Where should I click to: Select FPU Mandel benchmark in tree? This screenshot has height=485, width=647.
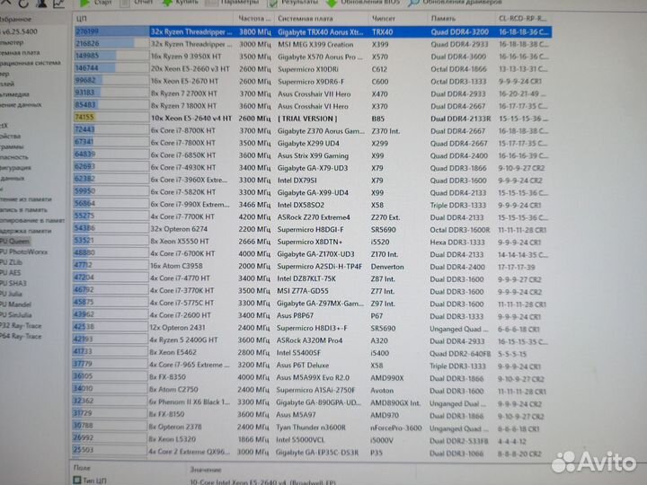pyautogui.click(x=15, y=304)
